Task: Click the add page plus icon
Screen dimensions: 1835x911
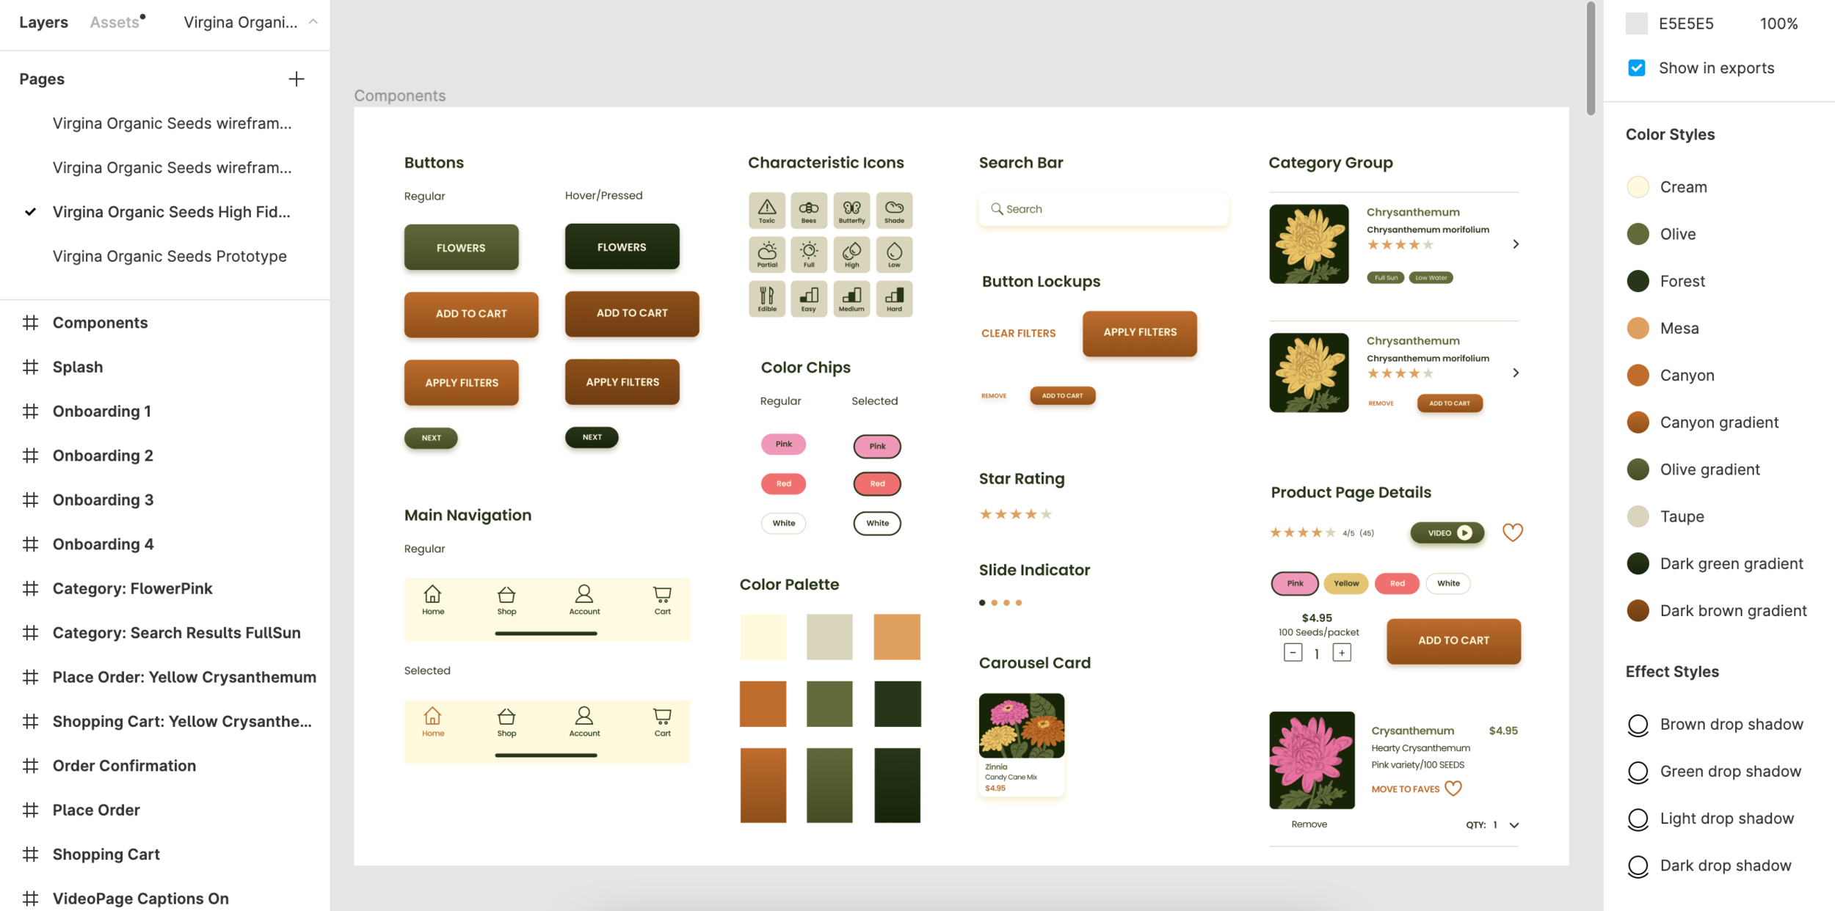Action: [x=296, y=78]
